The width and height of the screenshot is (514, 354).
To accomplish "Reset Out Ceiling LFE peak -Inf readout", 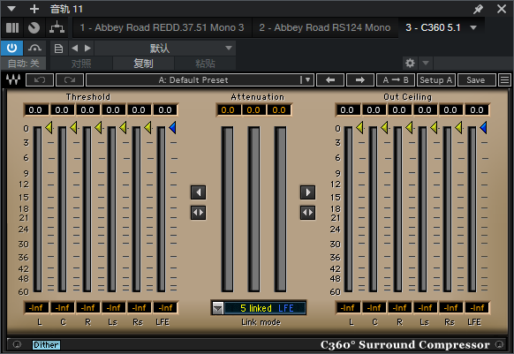I will click(477, 308).
